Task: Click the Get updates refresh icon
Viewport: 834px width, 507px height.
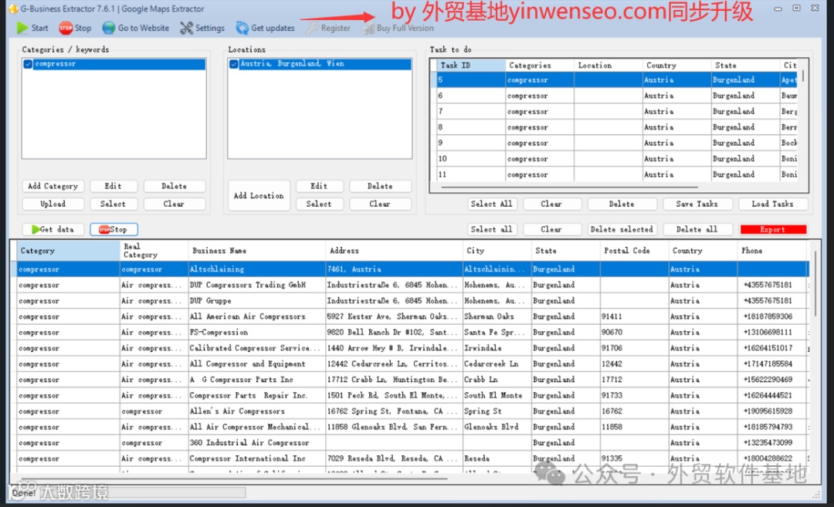Action: click(242, 28)
